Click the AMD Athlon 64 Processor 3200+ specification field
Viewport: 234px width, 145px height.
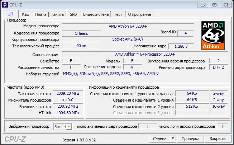point(145,54)
